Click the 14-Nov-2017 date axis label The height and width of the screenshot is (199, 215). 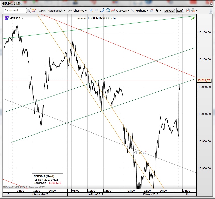95,194
